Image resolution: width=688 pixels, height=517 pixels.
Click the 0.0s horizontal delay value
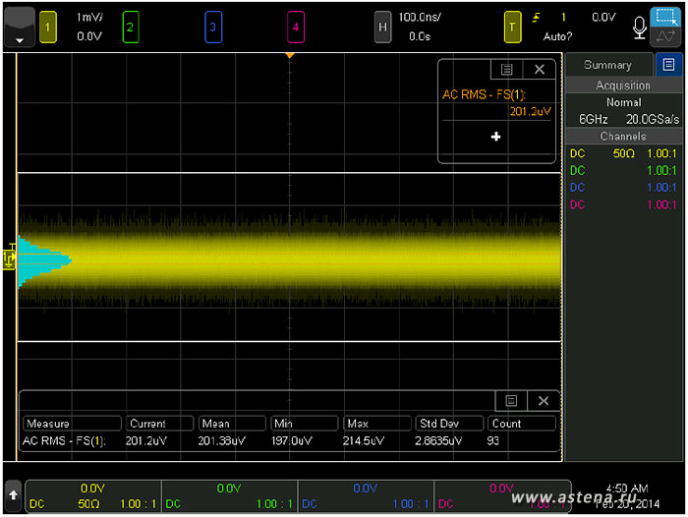420,36
